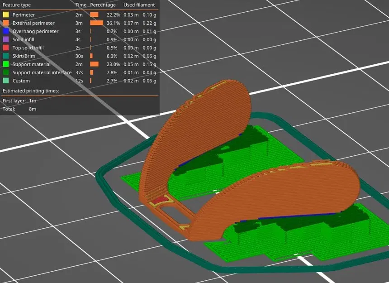Click the orange External perimeter swatch
Screen dimensions: 389x283
[x=6, y=23]
